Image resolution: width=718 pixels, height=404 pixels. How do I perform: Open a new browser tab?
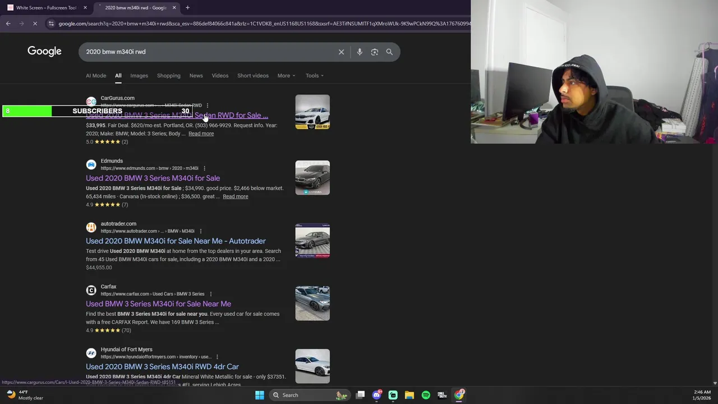click(187, 7)
